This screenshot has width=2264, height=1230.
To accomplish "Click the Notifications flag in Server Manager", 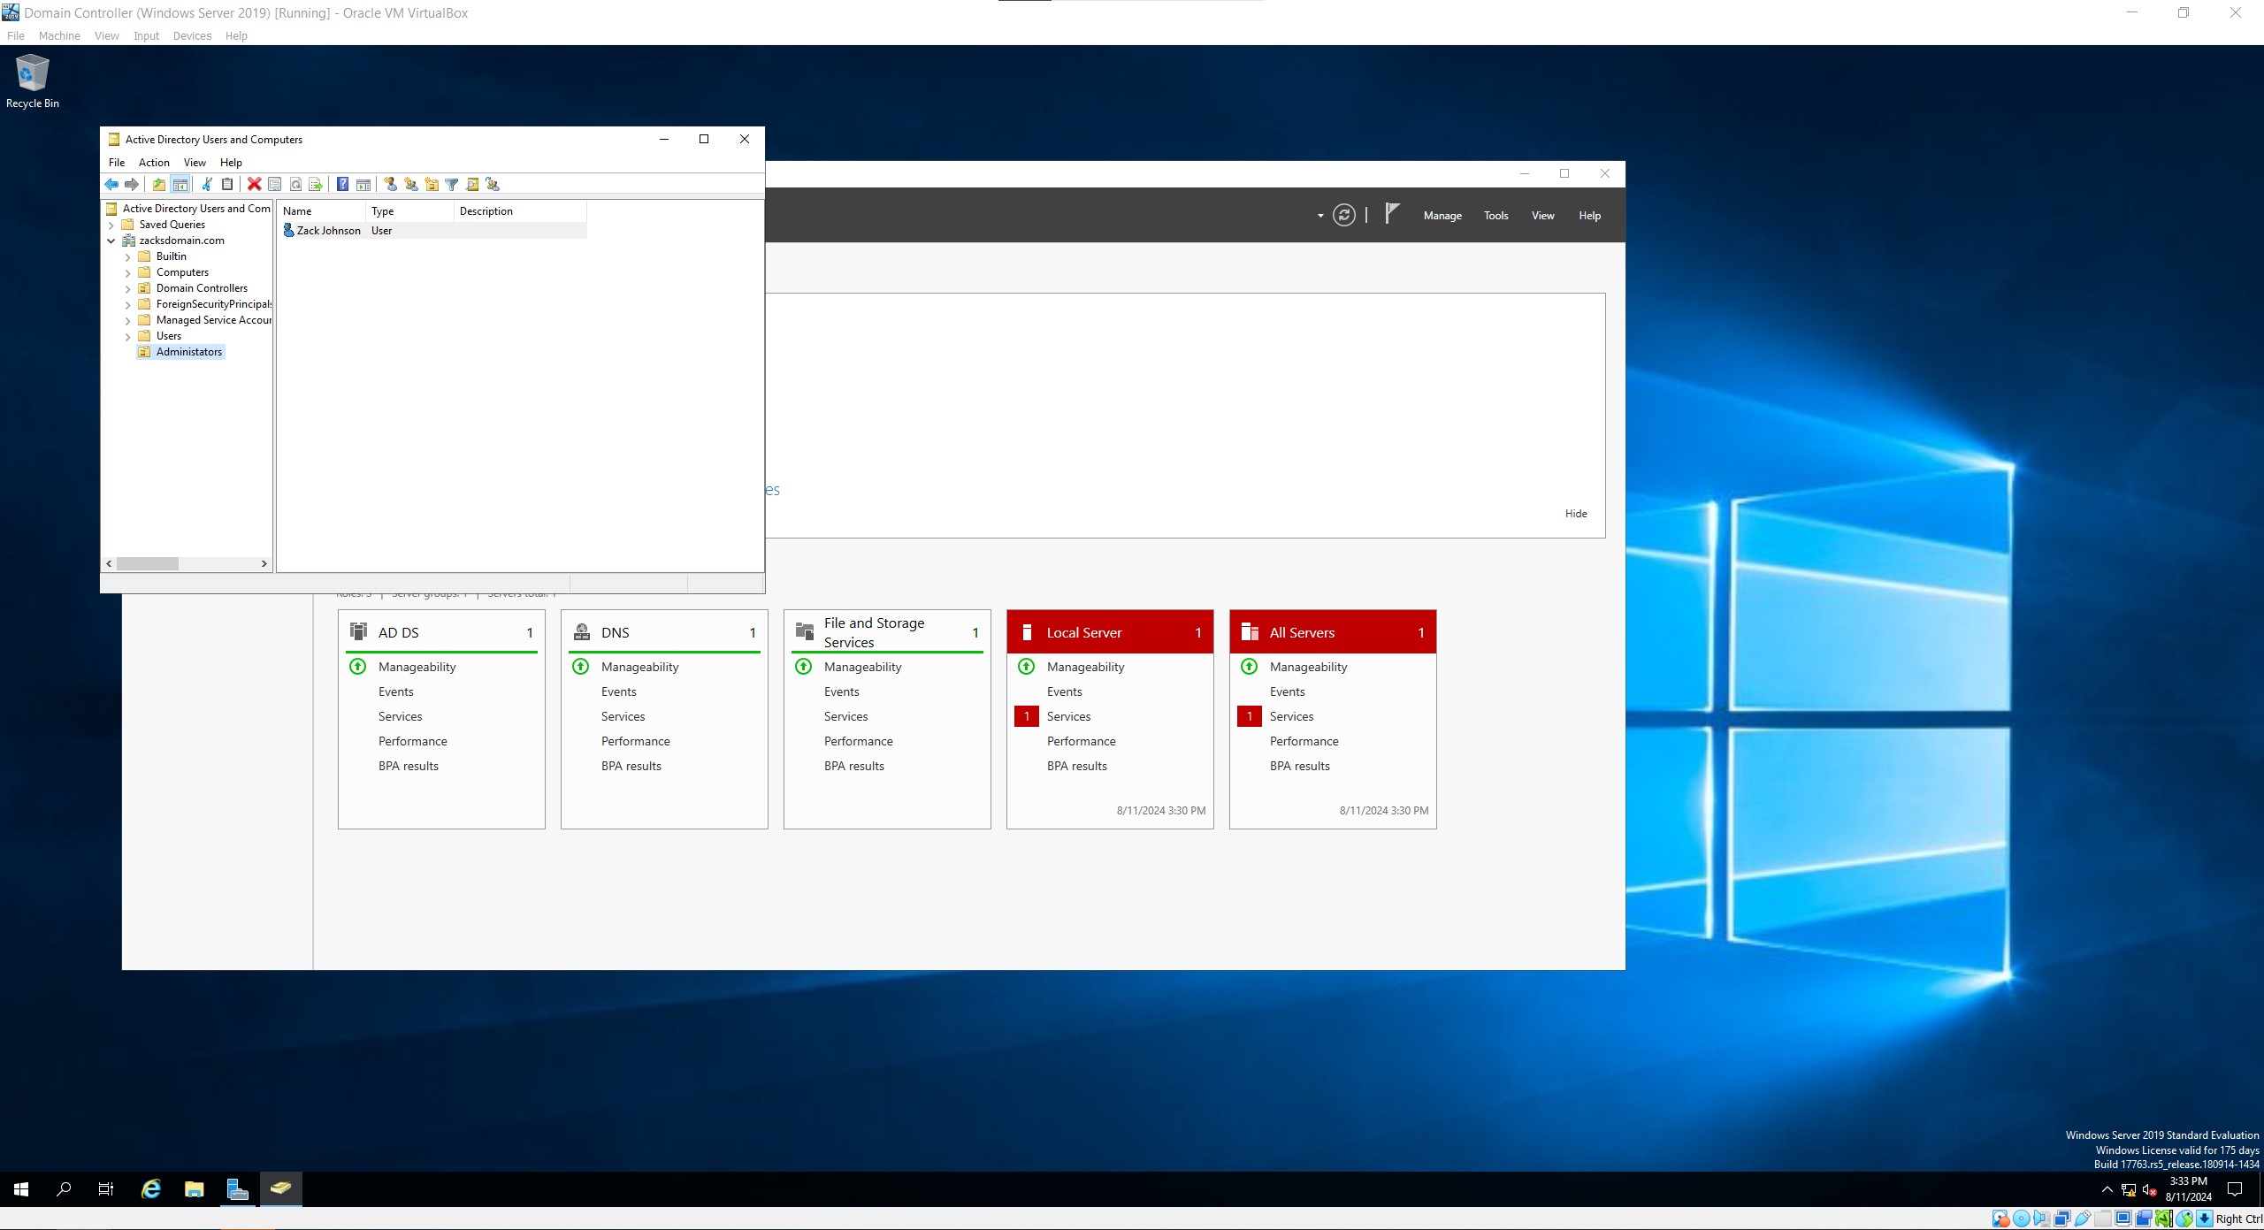I will [1390, 214].
